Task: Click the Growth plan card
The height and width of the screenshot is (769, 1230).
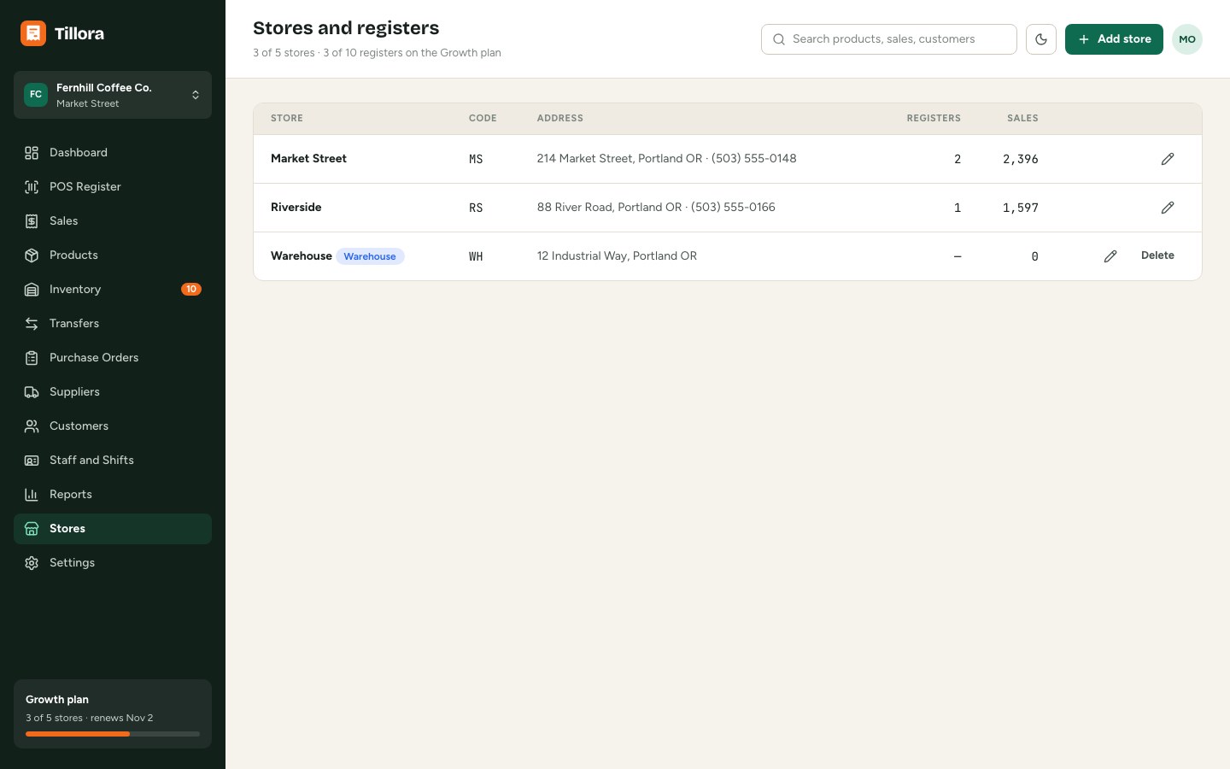Action: (x=113, y=713)
